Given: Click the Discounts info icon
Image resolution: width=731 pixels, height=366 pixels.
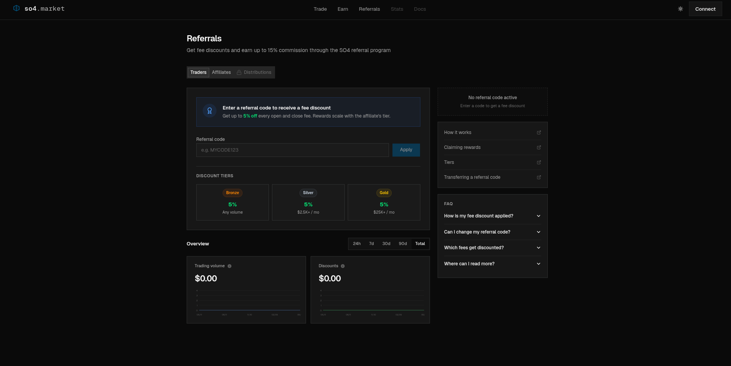Looking at the screenshot, I should click(343, 266).
